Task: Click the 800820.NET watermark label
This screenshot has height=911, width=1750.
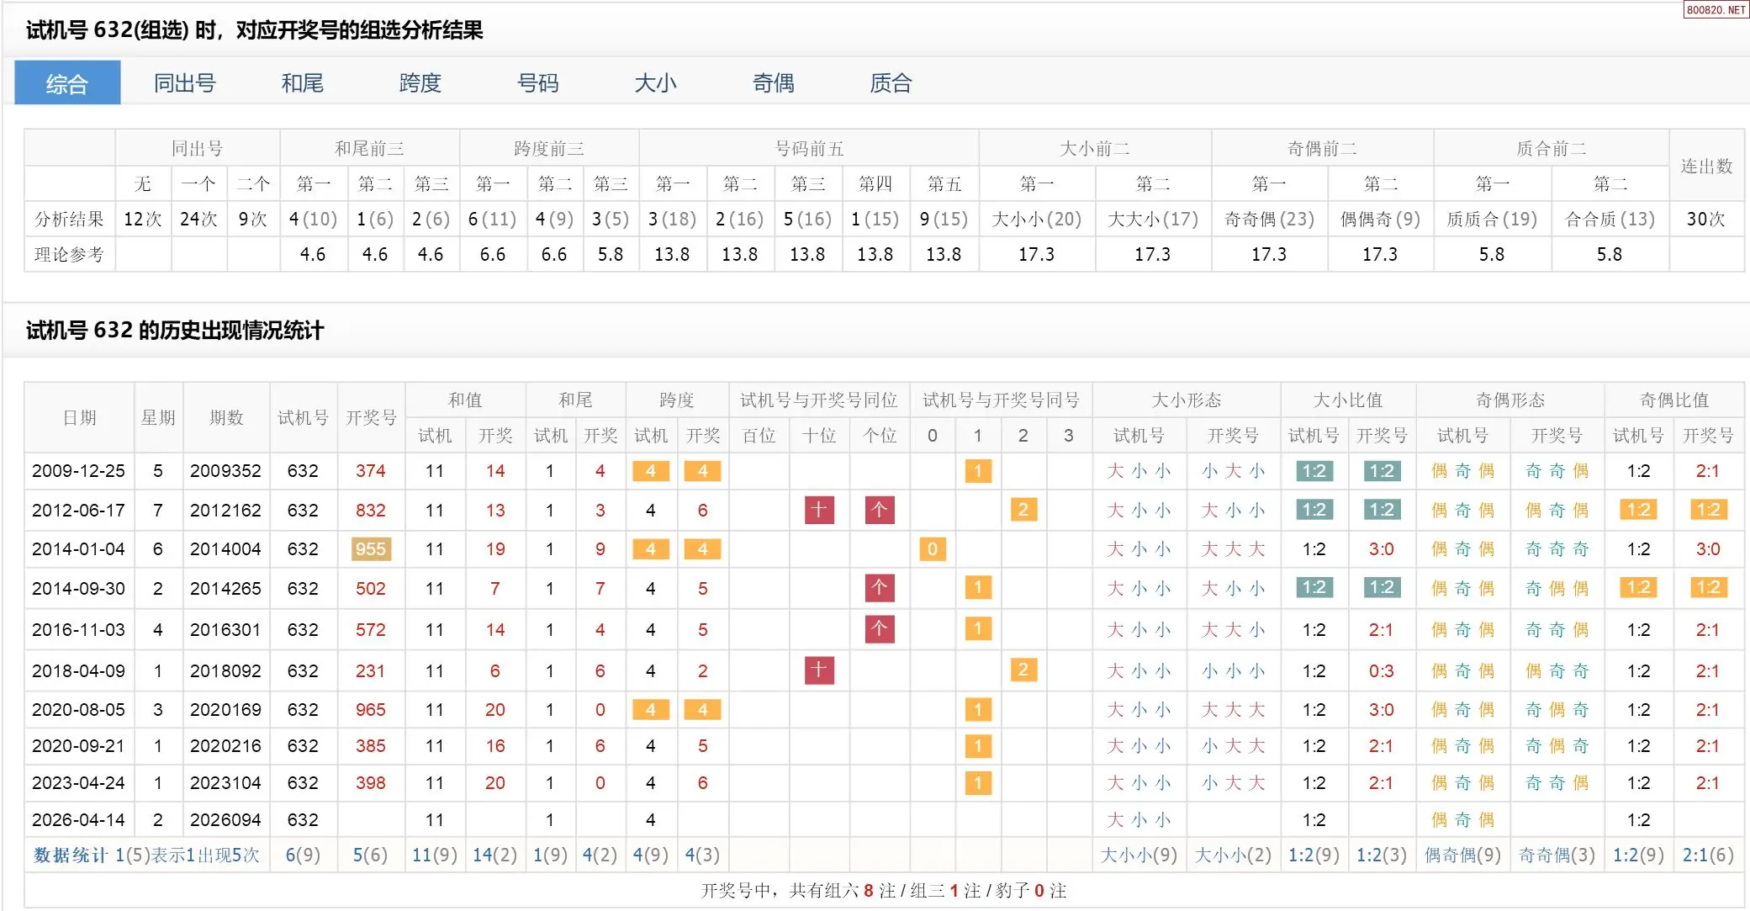Action: pyautogui.click(x=1716, y=10)
